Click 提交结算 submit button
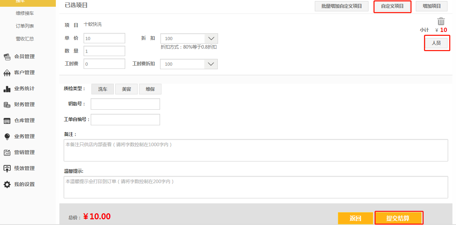 tap(398, 218)
